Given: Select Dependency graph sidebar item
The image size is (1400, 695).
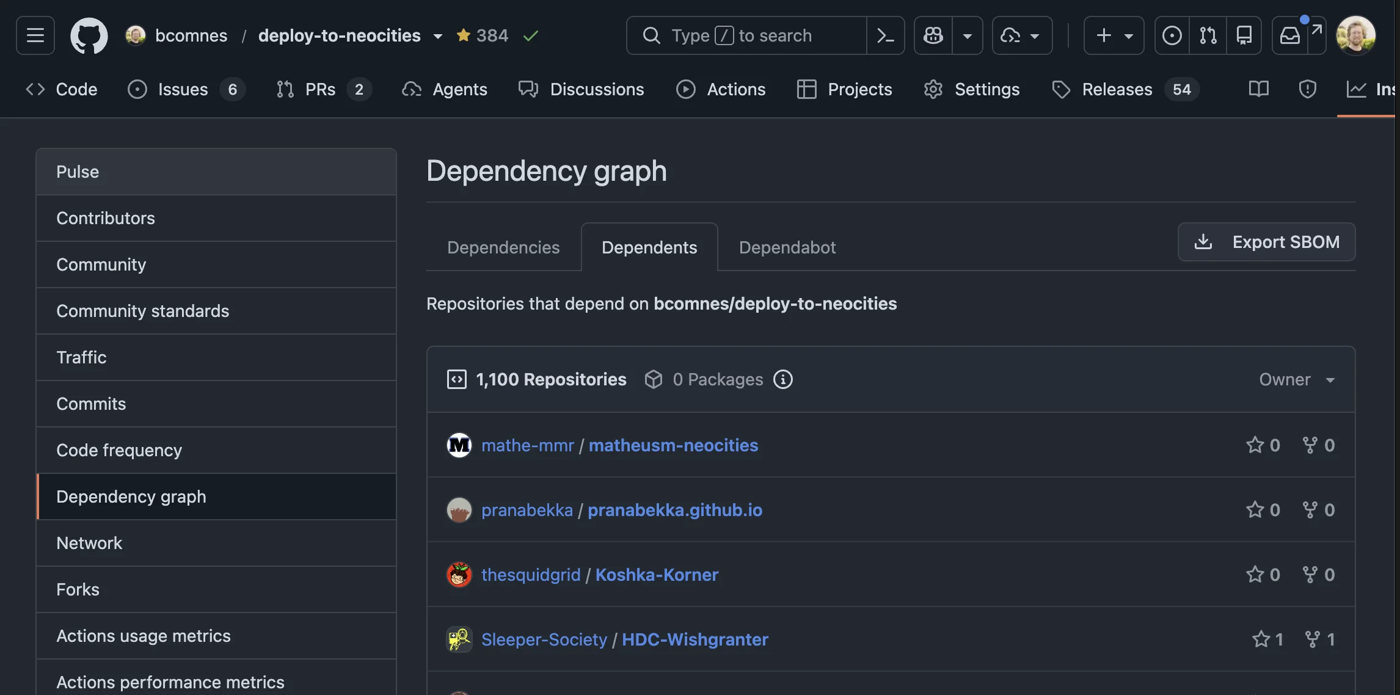Looking at the screenshot, I should [216, 497].
